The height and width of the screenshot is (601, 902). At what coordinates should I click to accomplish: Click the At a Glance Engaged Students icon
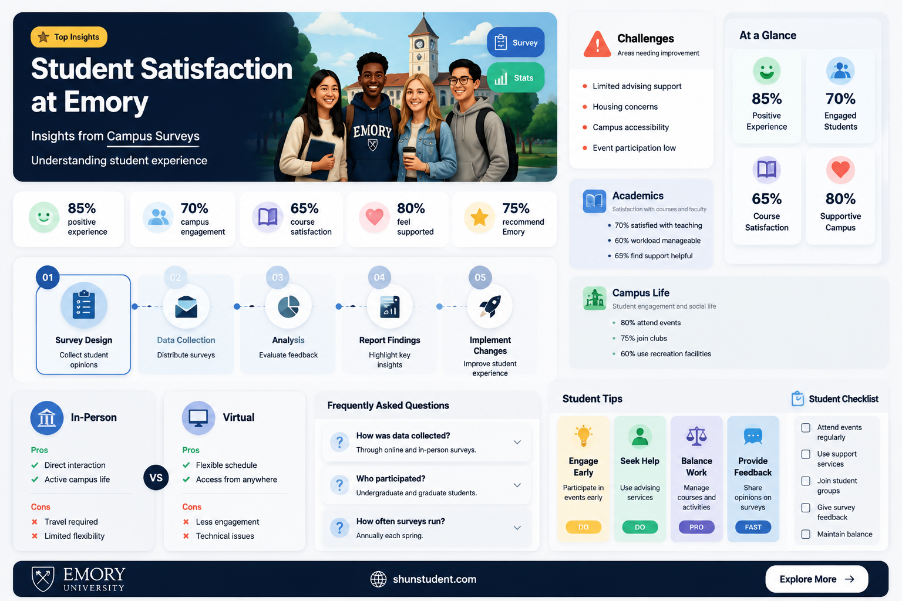840,71
